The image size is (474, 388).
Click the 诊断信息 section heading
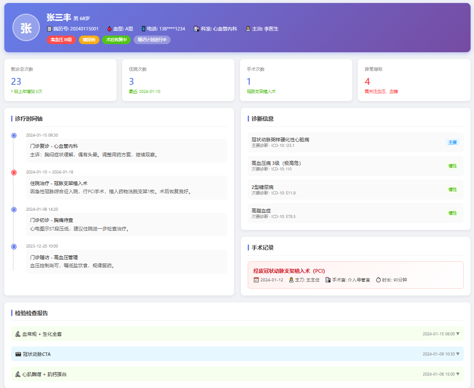(262, 119)
